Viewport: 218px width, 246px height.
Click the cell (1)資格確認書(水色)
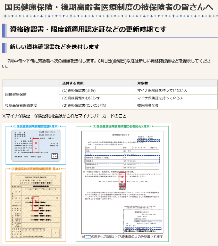(97, 91)
